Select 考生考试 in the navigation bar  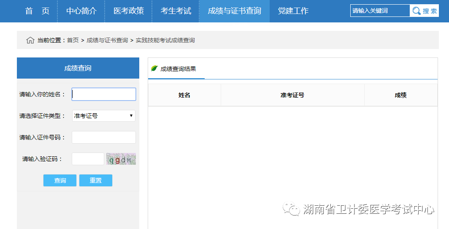click(x=176, y=11)
